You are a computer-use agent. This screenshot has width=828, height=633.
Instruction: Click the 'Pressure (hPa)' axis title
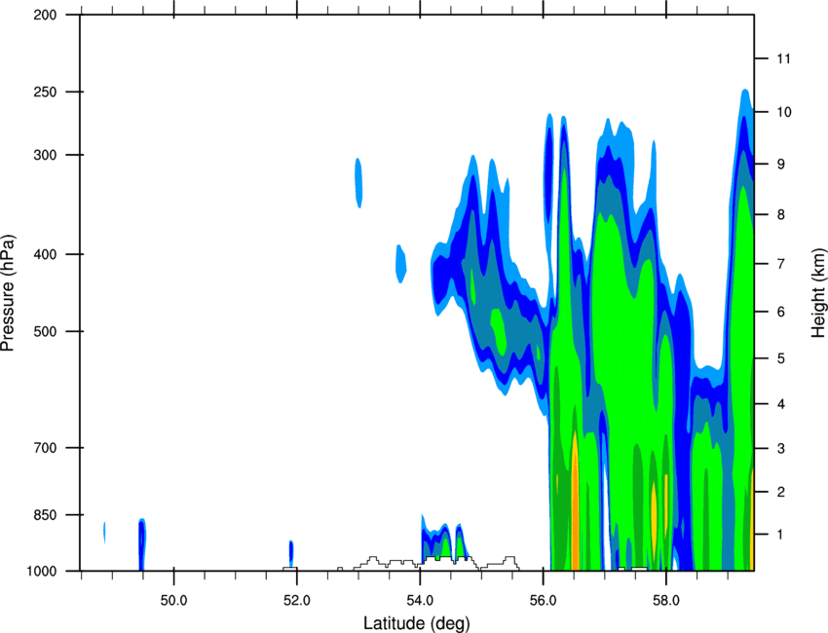pos(8,293)
